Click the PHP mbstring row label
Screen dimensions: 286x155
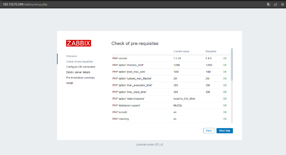[120, 119]
